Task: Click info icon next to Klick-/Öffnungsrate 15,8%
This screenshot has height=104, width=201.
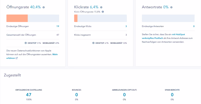Action: point(103,12)
